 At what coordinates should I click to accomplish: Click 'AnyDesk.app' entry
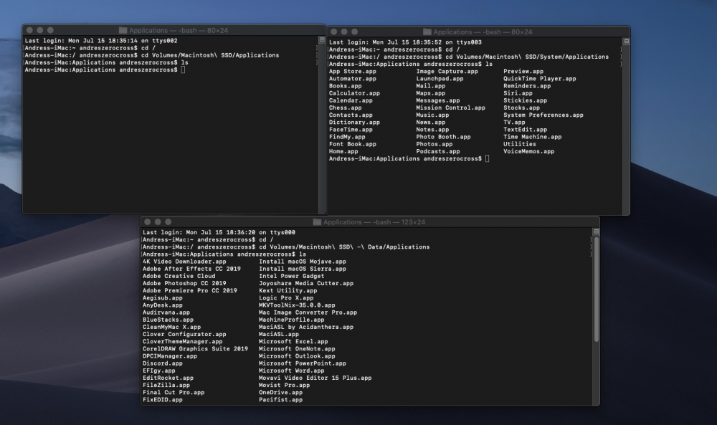point(162,305)
